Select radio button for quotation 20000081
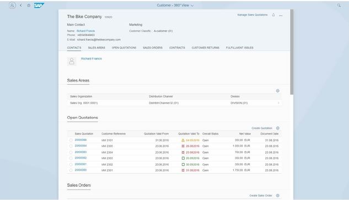This screenshot has width=349, height=200. click(71, 164)
